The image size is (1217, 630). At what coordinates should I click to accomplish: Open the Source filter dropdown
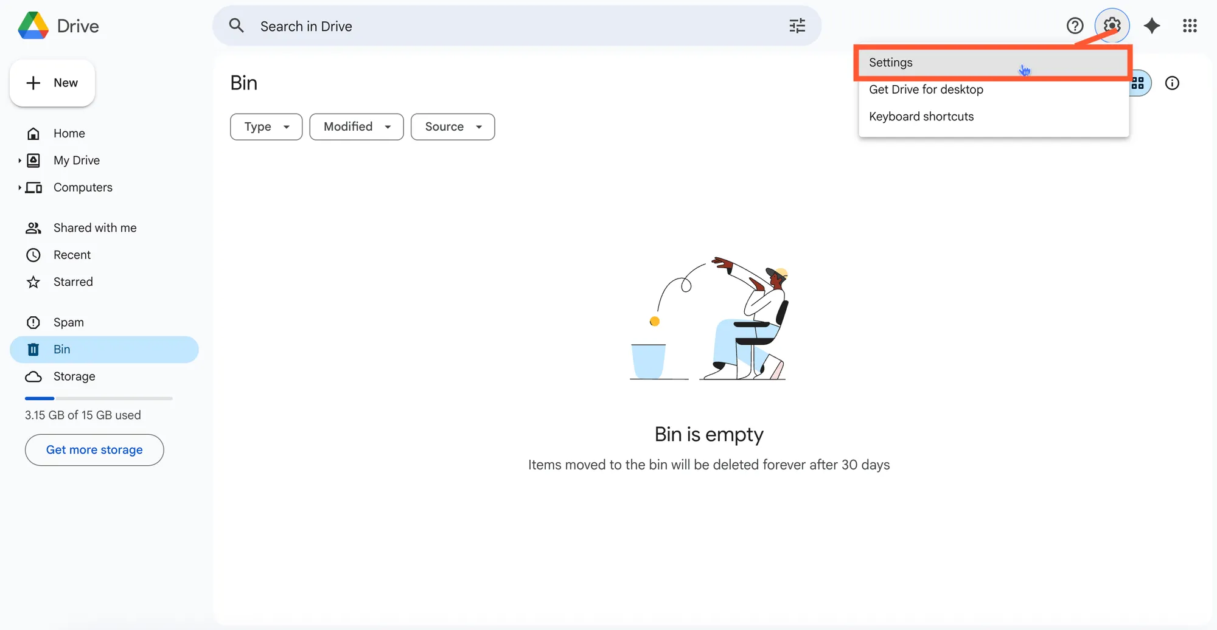(x=453, y=126)
